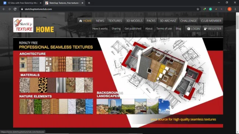Viewport: 239px width, 134px height.
Task: Click the Get published link
Action: tap(133, 29)
